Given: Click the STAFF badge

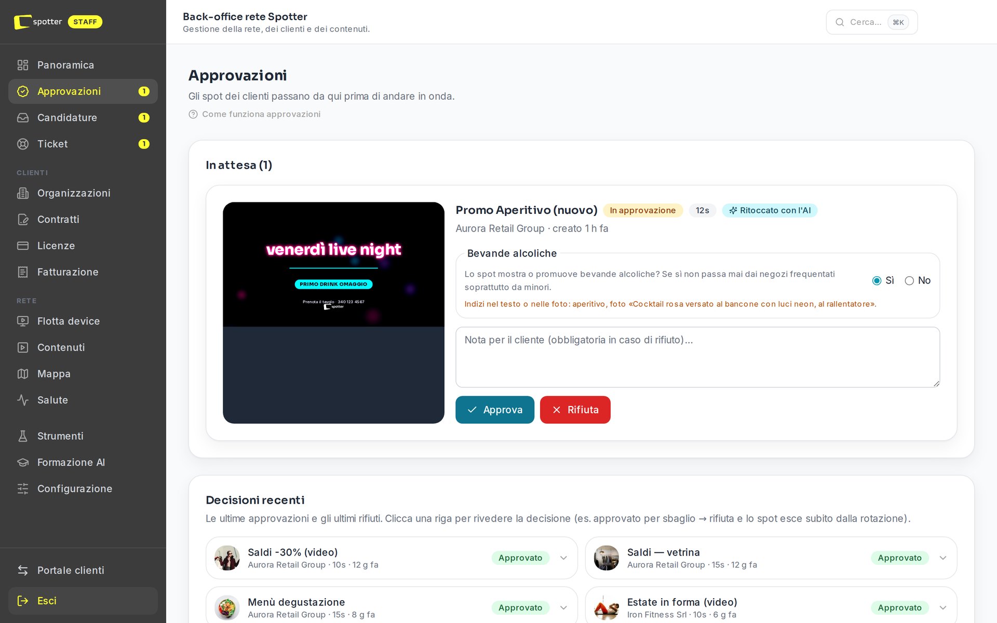Looking at the screenshot, I should (85, 22).
